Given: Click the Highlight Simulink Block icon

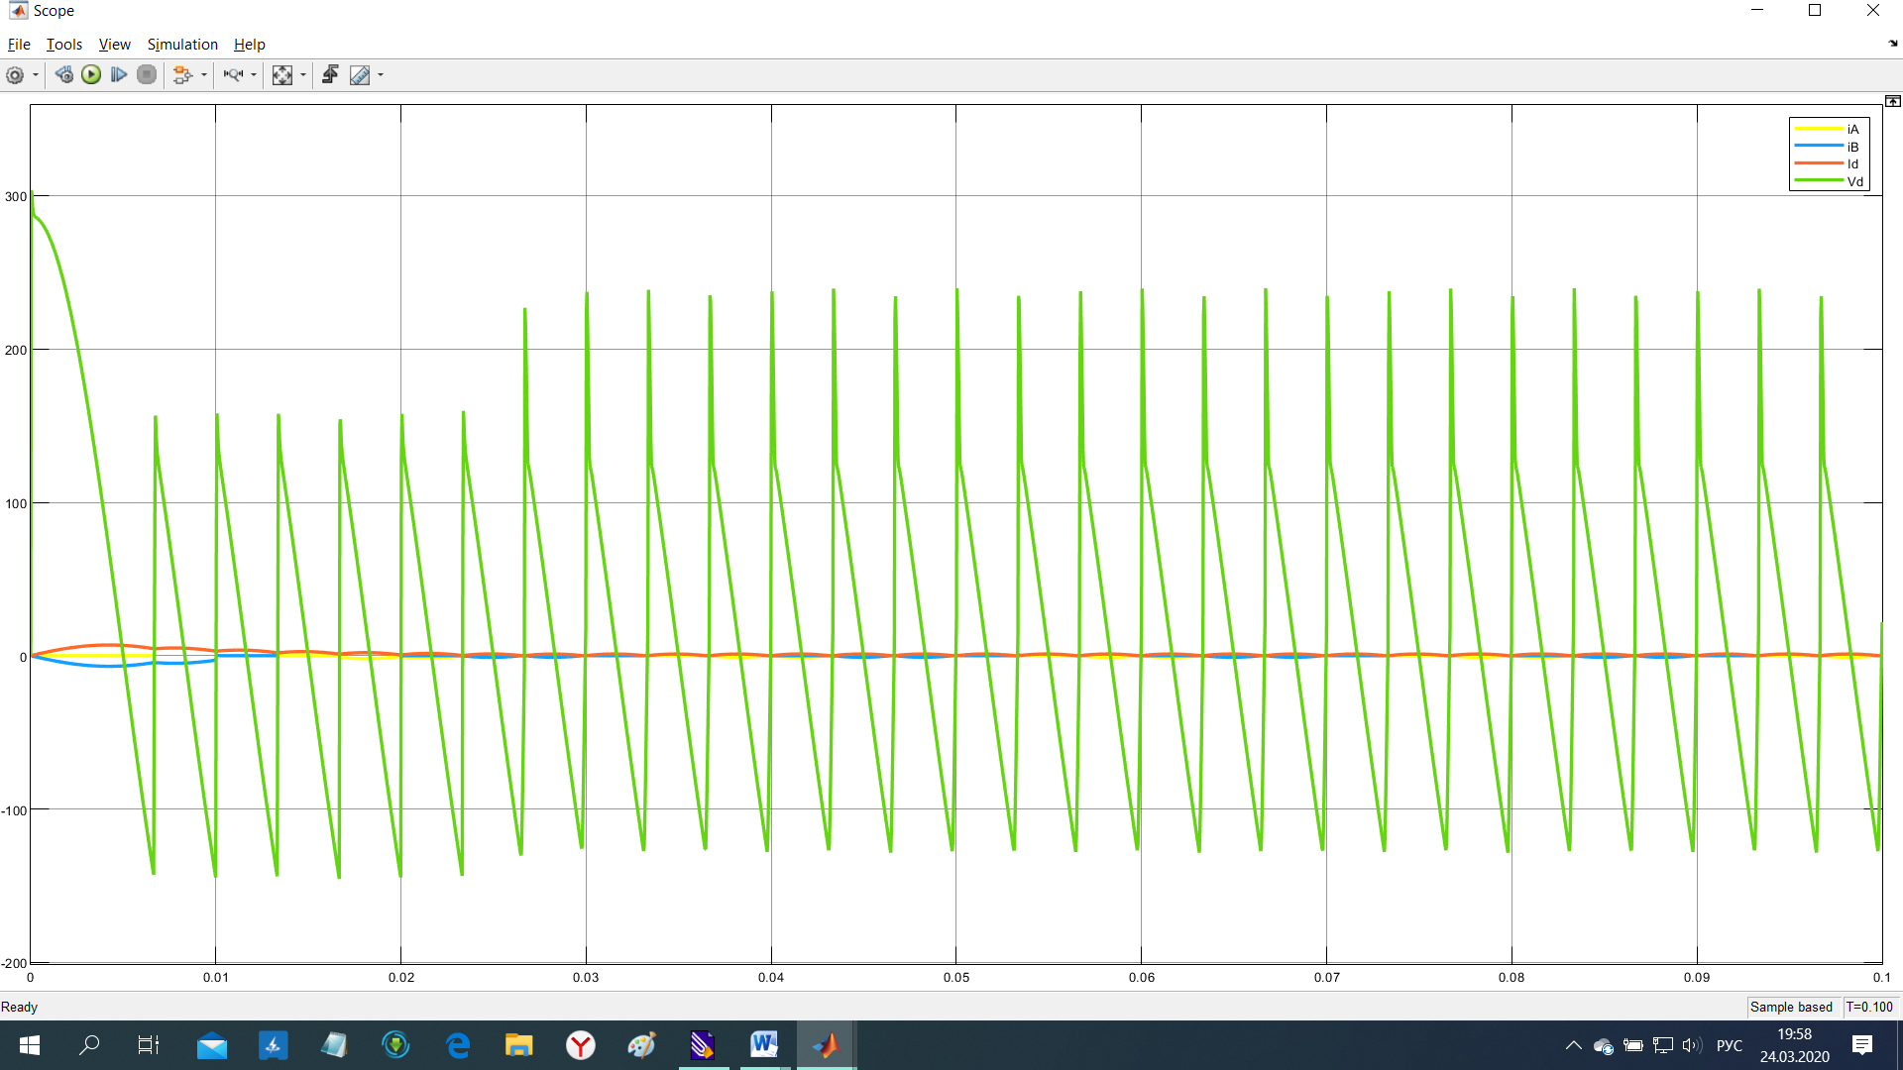Looking at the screenshot, I should coord(181,75).
